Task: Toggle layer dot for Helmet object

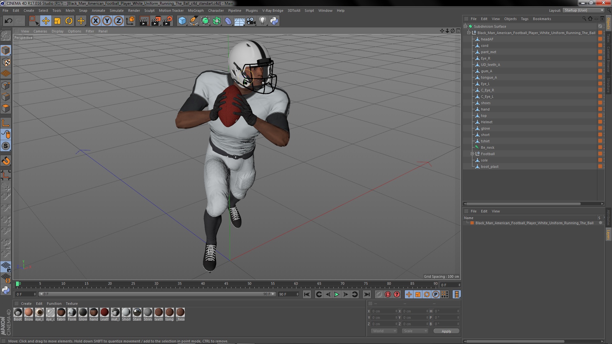Action: pos(600,122)
